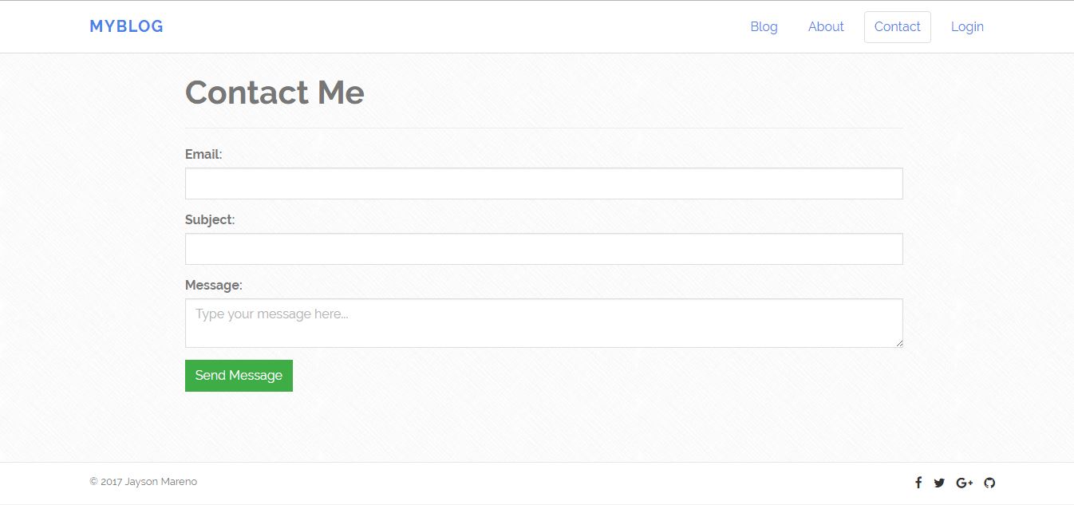Click the Message textarea resize handle
The height and width of the screenshot is (505, 1074).
tap(899, 343)
